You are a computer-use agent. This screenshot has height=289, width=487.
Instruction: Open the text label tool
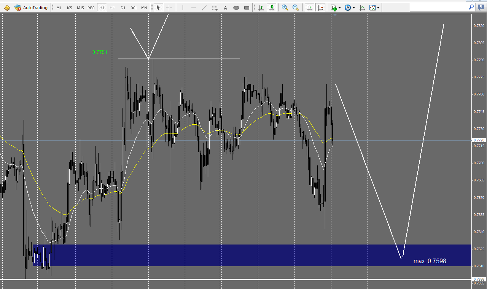tap(225, 7)
